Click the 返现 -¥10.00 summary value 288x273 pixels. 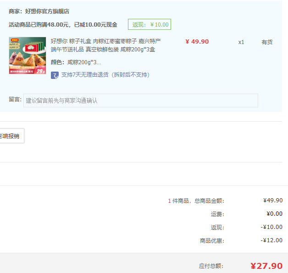tap(271, 227)
